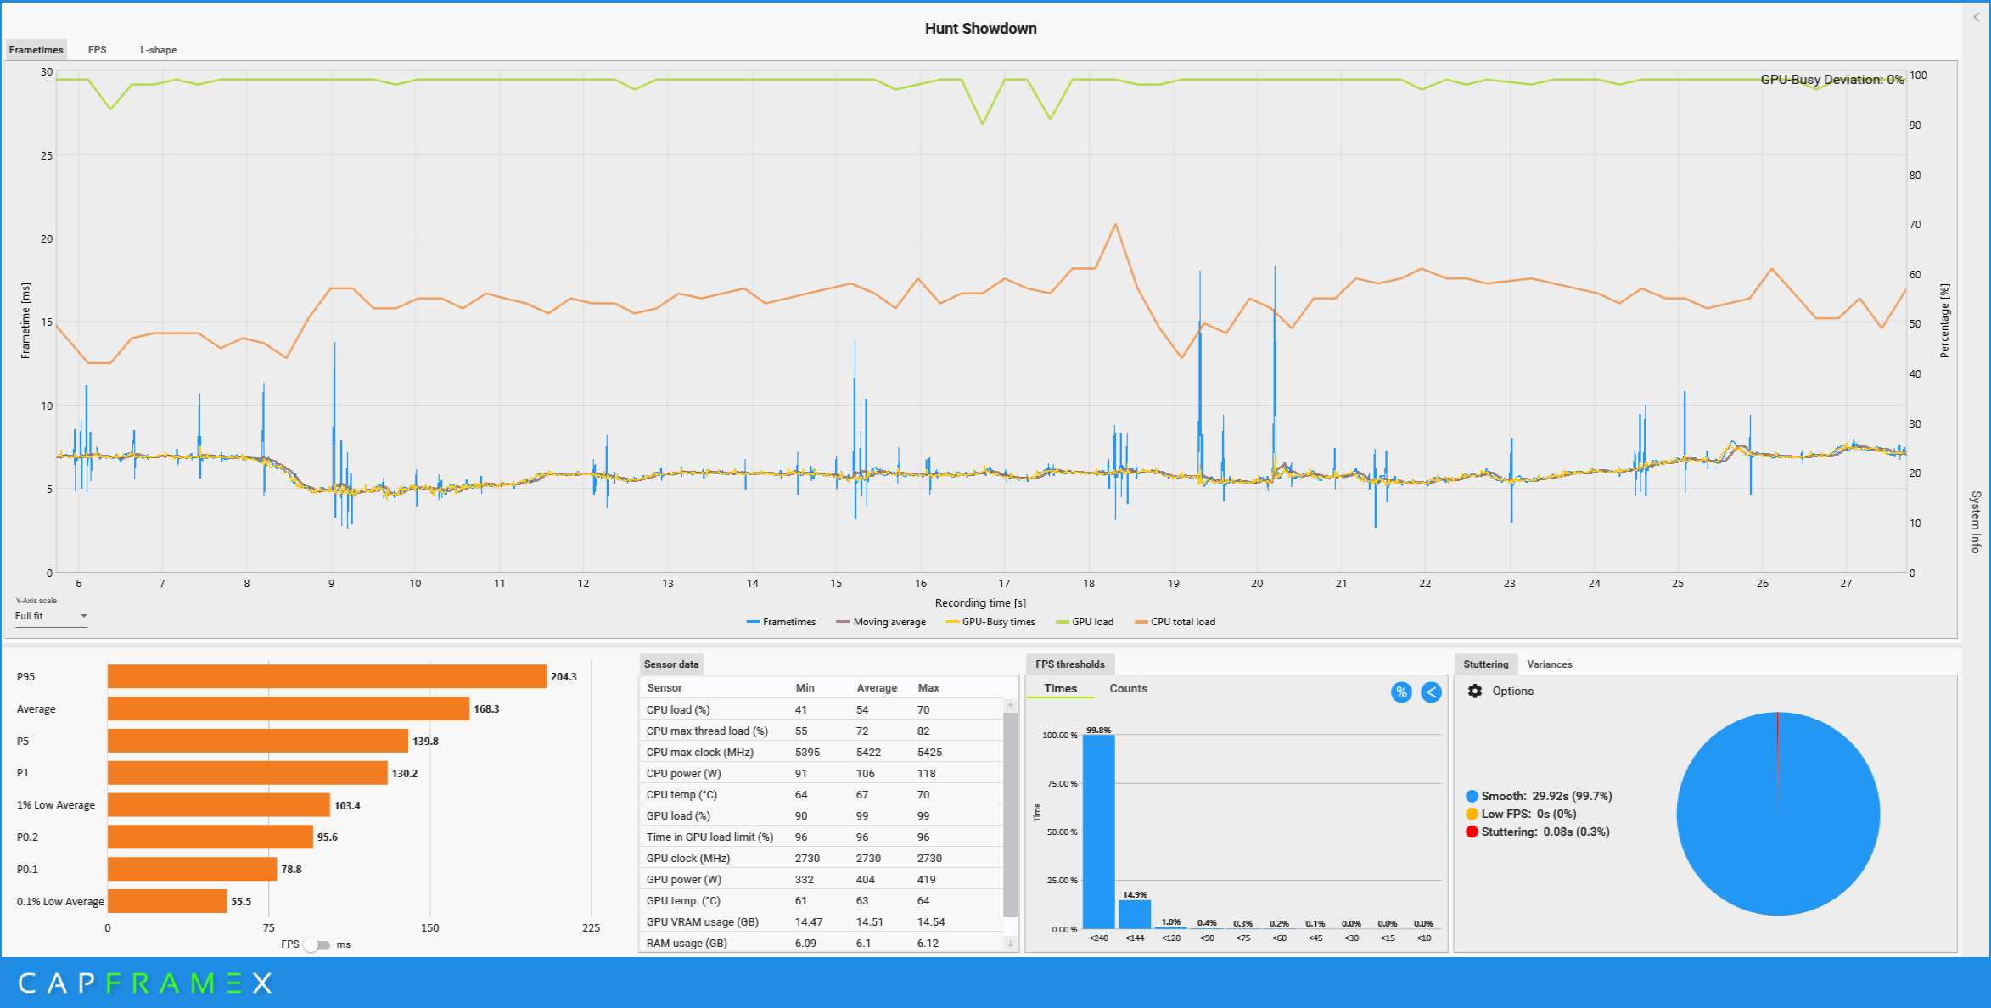
Task: Select the Counts view in FPS thresholds
Action: tap(1128, 688)
